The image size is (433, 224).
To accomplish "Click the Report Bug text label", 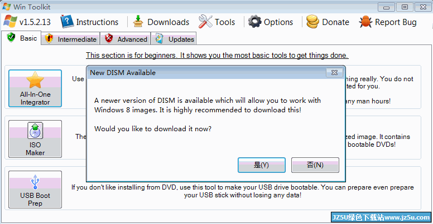I will pos(396,22).
